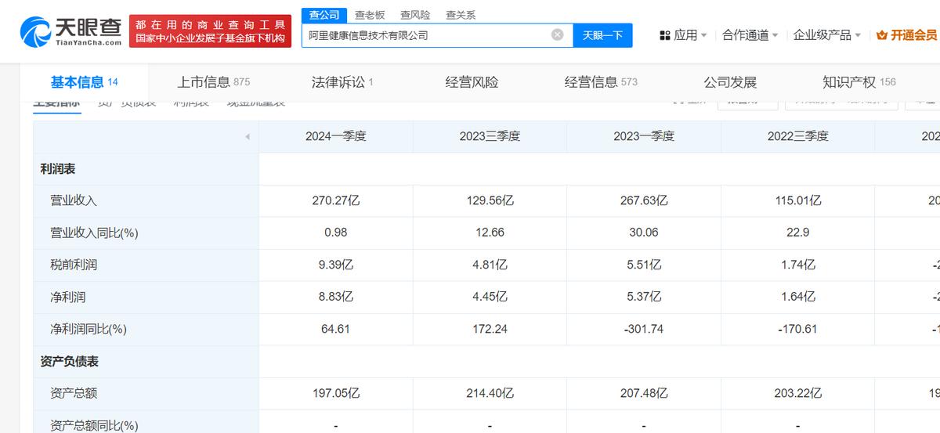Select the 197.05亿 total assets cell
Screen dimensions: 940x433
pos(335,393)
